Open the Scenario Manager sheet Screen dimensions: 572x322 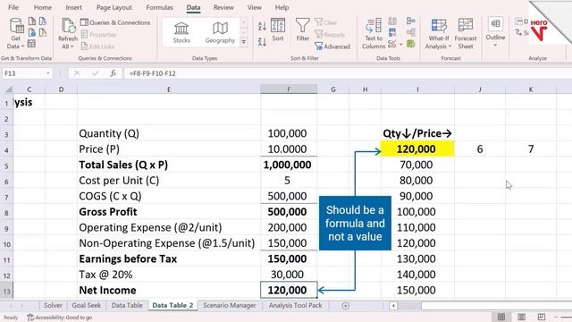click(x=230, y=305)
